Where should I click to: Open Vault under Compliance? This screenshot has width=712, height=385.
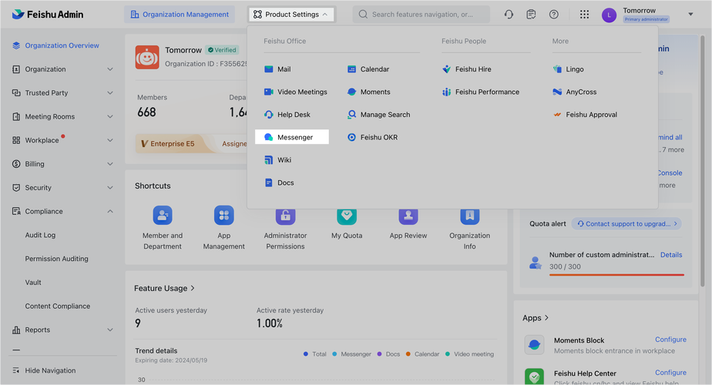pyautogui.click(x=33, y=283)
